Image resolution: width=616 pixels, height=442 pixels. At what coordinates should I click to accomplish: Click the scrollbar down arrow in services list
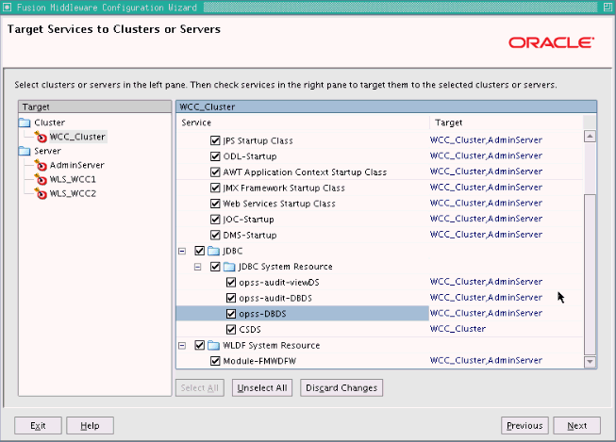pos(590,362)
